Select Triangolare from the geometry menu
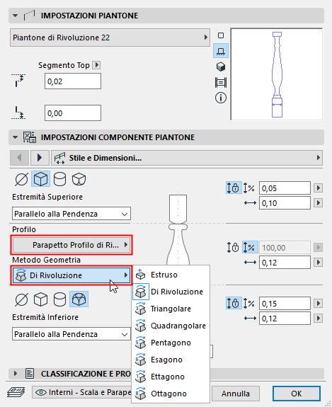The image size is (332, 407). pyautogui.click(x=171, y=309)
